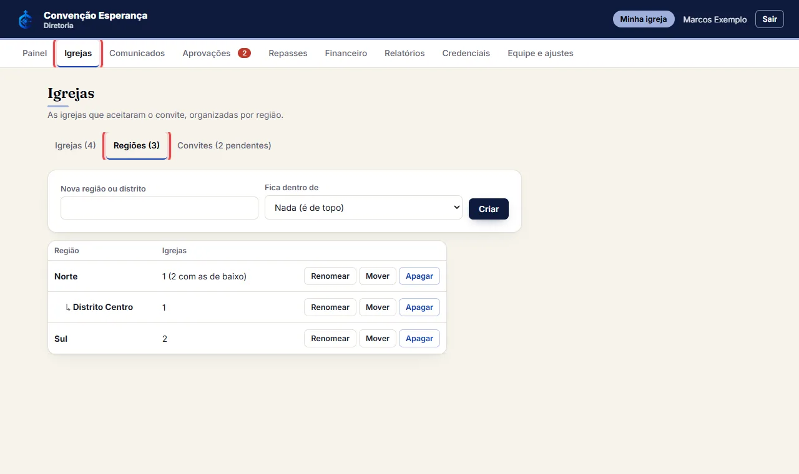The height and width of the screenshot is (474, 799).
Task: Delete Distrito Centro
Action: (419, 307)
